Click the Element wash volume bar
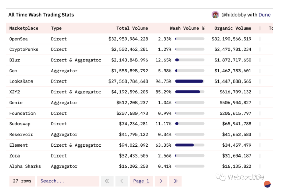The height and width of the screenshot is (193, 285). [x=190, y=145]
